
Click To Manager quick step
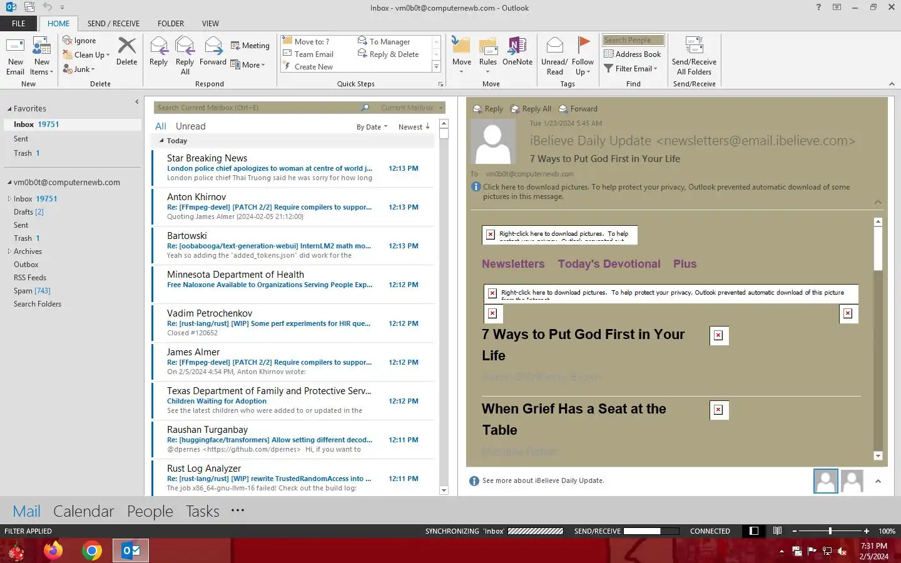[384, 41]
